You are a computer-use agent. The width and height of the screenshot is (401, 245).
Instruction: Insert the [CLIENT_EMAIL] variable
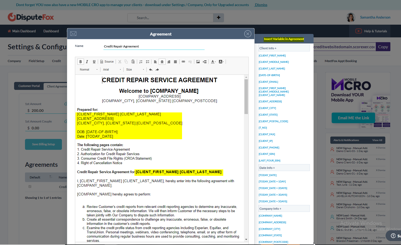(268, 82)
